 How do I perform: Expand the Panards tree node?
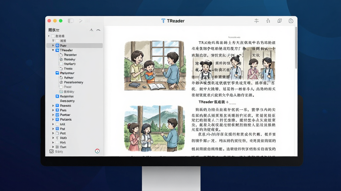53,119
